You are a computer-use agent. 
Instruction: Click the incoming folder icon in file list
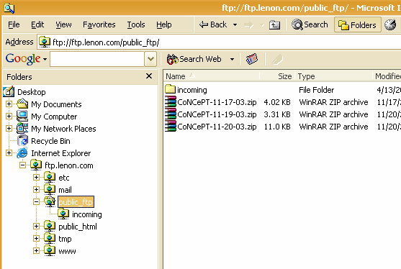point(170,89)
